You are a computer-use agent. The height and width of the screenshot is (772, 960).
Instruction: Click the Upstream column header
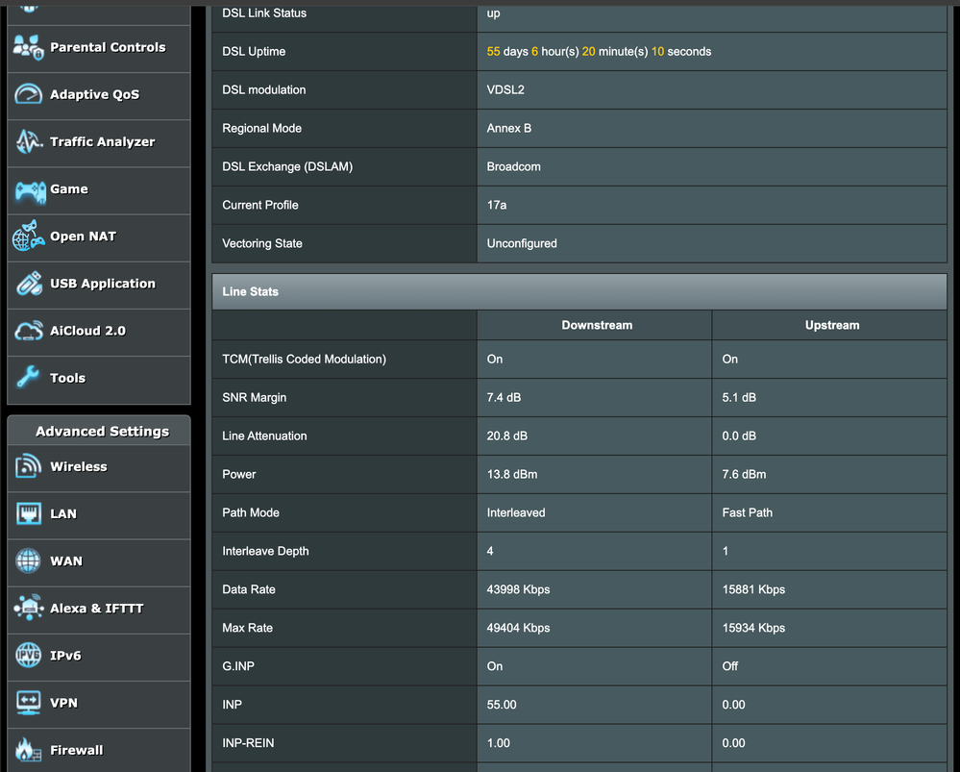(x=831, y=325)
